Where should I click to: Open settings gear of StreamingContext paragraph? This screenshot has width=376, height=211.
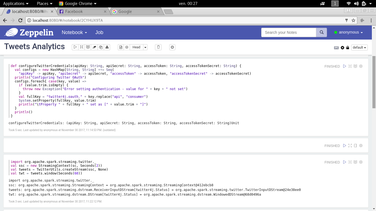pos(361,162)
